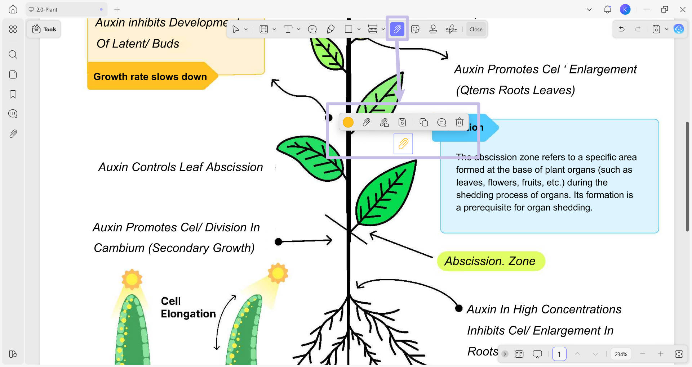
Task: Open the attachments panel in left sidebar
Action: [13, 134]
